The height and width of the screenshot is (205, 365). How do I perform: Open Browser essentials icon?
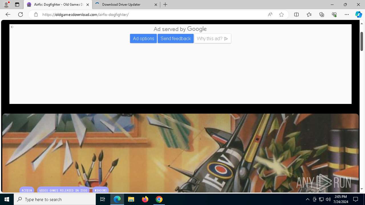[334, 15]
